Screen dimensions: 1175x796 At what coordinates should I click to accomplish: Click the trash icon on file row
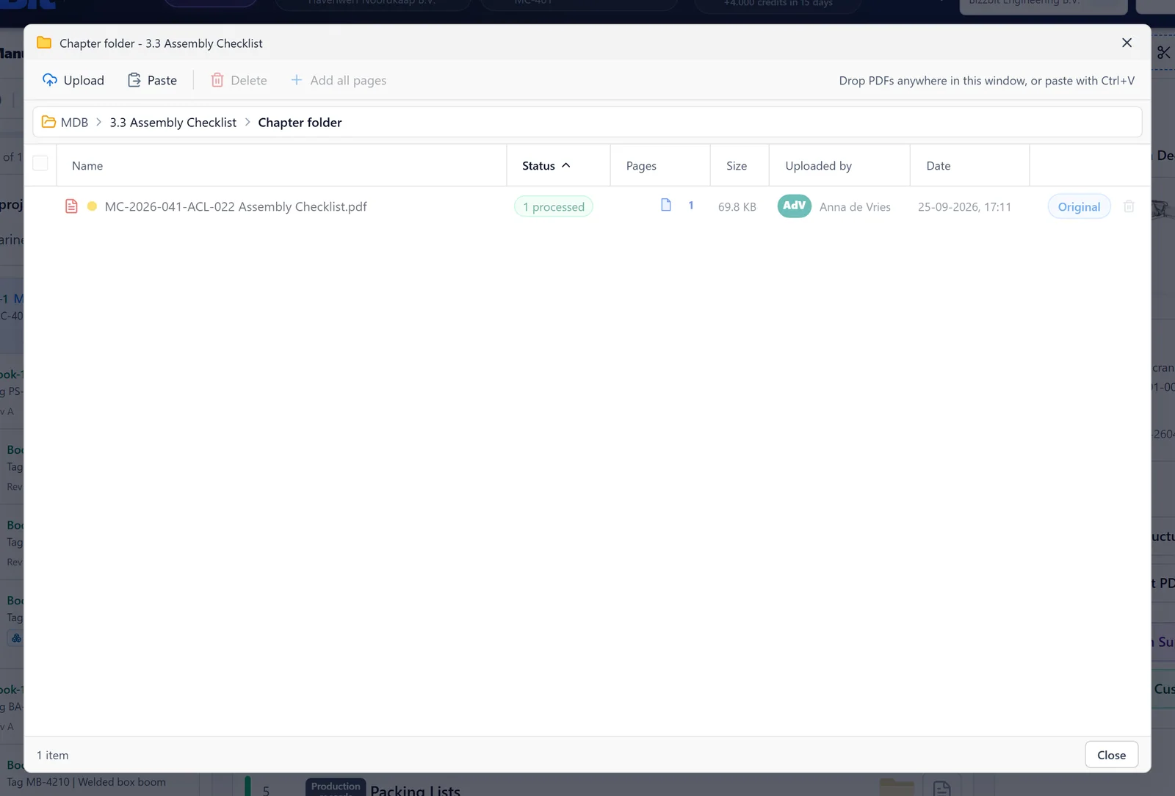(1129, 206)
